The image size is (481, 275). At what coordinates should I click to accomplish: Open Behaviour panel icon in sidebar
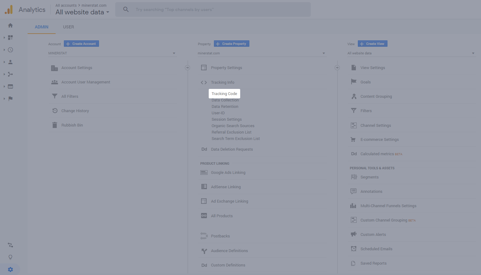click(10, 86)
